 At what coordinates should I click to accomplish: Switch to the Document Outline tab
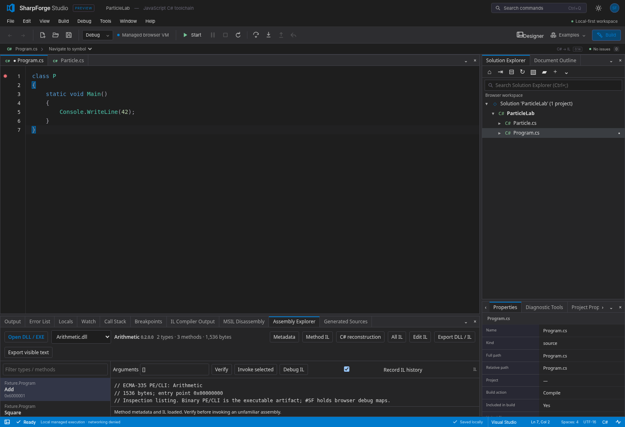click(x=555, y=61)
